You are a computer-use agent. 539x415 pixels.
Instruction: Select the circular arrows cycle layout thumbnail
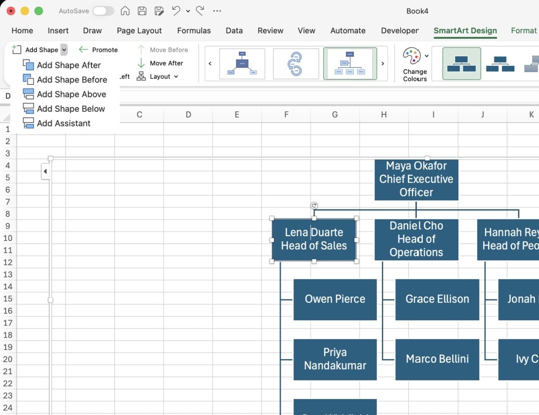pos(296,63)
